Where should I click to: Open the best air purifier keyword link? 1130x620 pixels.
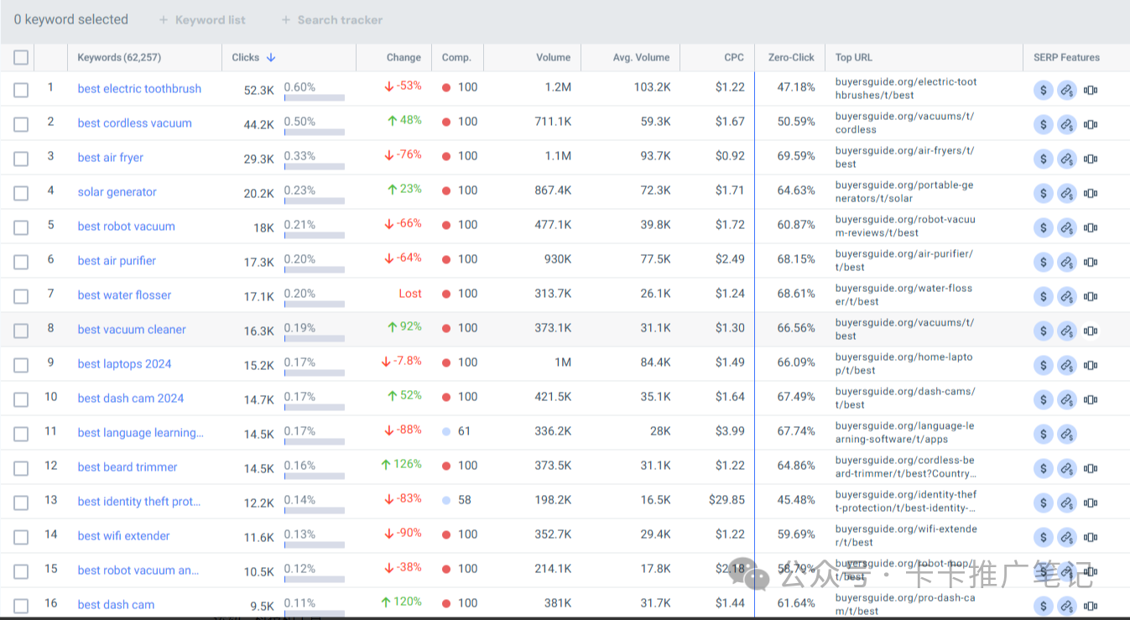[117, 261]
